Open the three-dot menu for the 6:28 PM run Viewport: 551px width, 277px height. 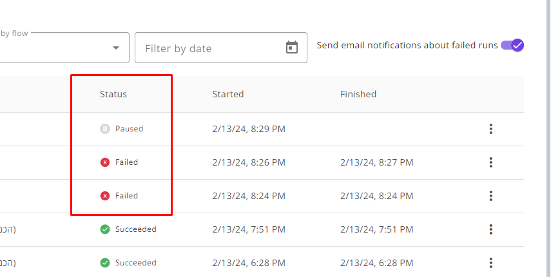[x=491, y=263]
